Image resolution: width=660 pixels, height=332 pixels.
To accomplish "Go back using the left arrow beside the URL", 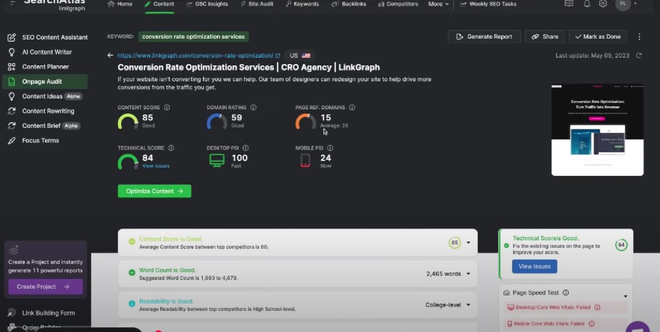I will coord(110,55).
